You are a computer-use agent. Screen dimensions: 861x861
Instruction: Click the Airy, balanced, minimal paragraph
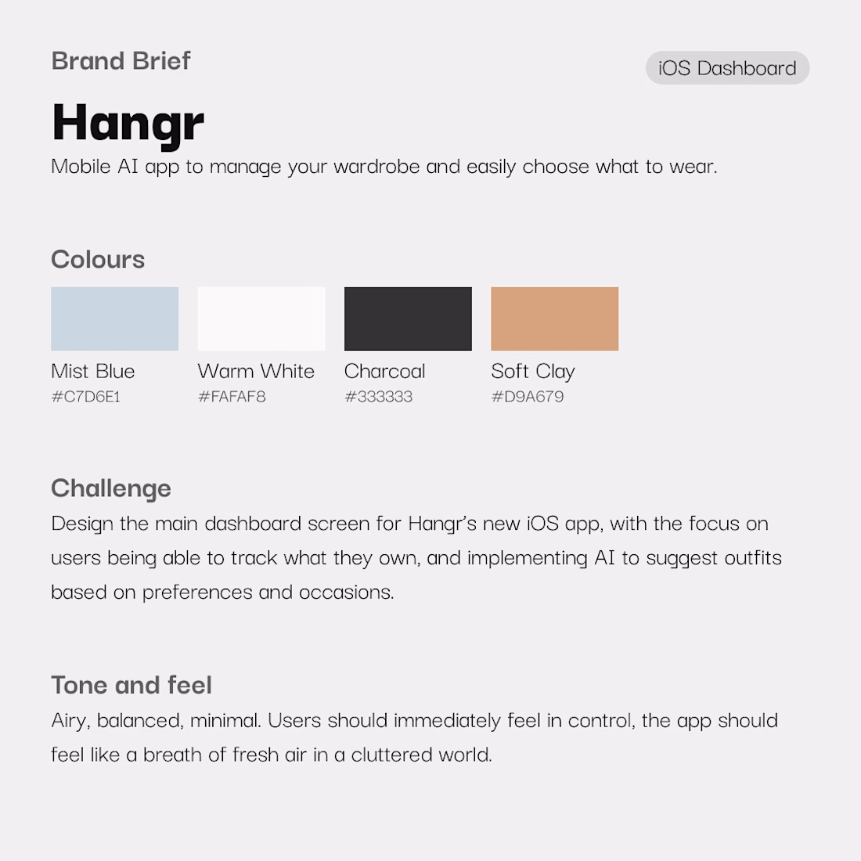(414, 737)
